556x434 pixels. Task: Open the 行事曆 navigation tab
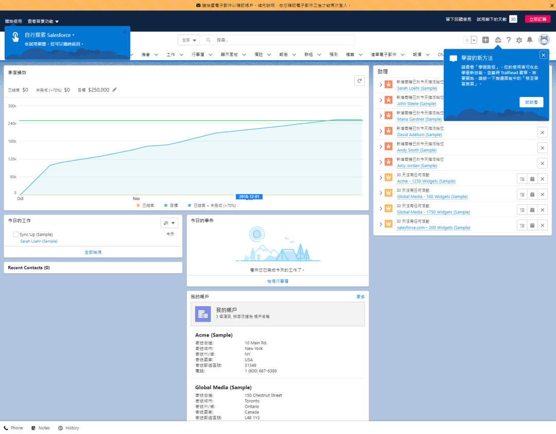tap(198, 55)
